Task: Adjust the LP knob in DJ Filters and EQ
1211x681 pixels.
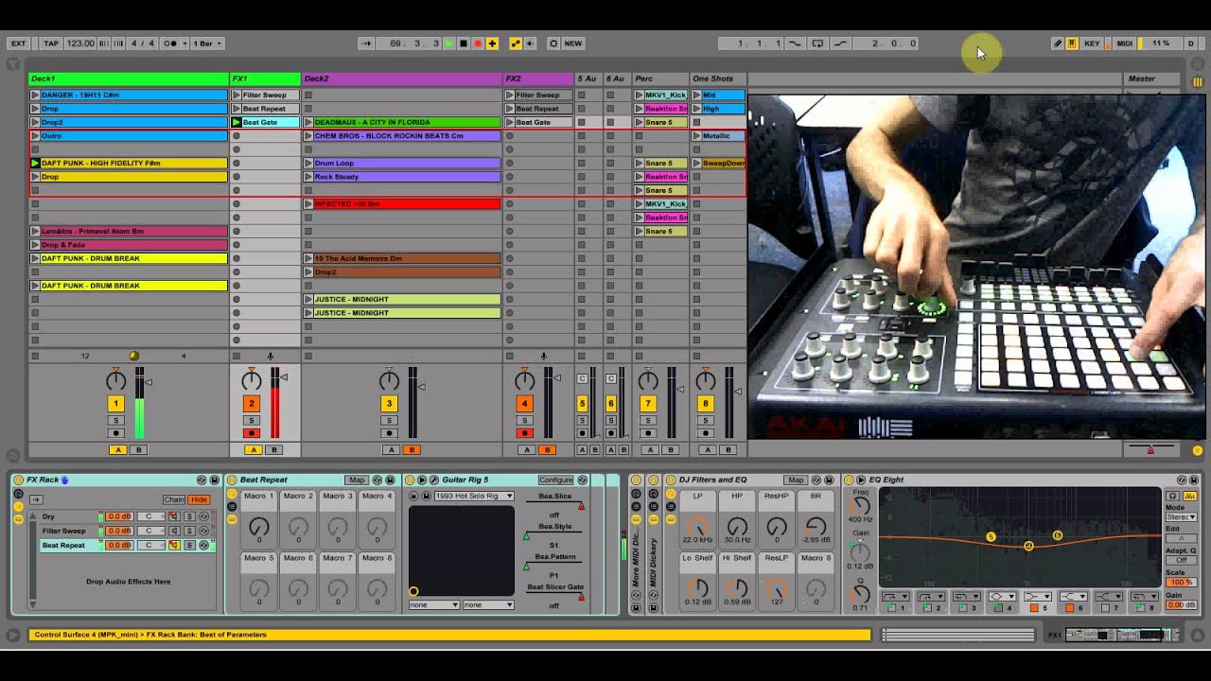Action: click(698, 526)
